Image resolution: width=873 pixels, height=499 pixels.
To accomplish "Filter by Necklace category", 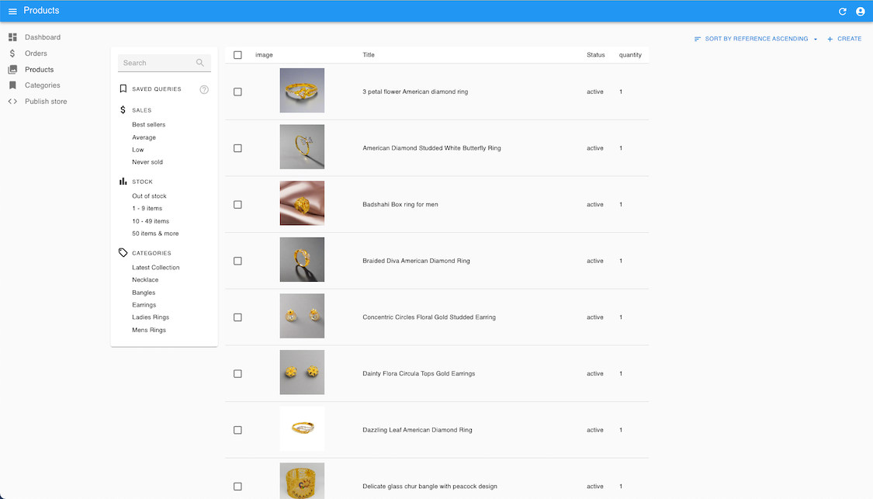I will click(x=145, y=279).
